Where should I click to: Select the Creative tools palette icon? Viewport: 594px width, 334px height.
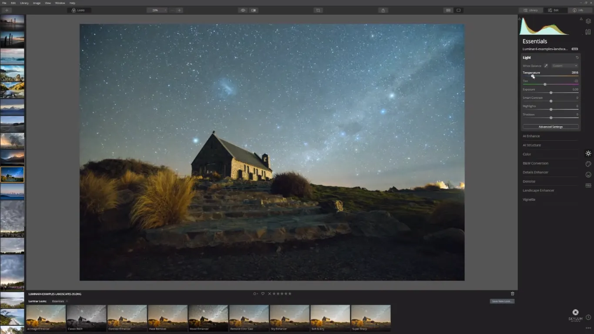[588, 164]
